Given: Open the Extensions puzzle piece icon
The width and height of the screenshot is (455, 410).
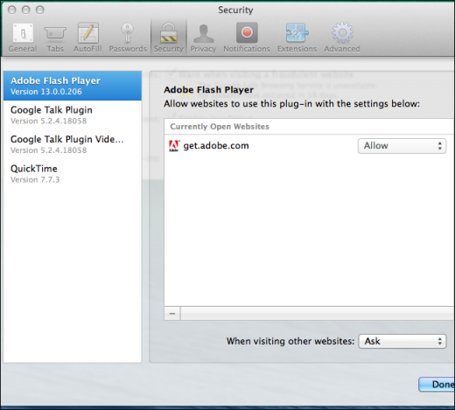Looking at the screenshot, I should click(x=297, y=33).
